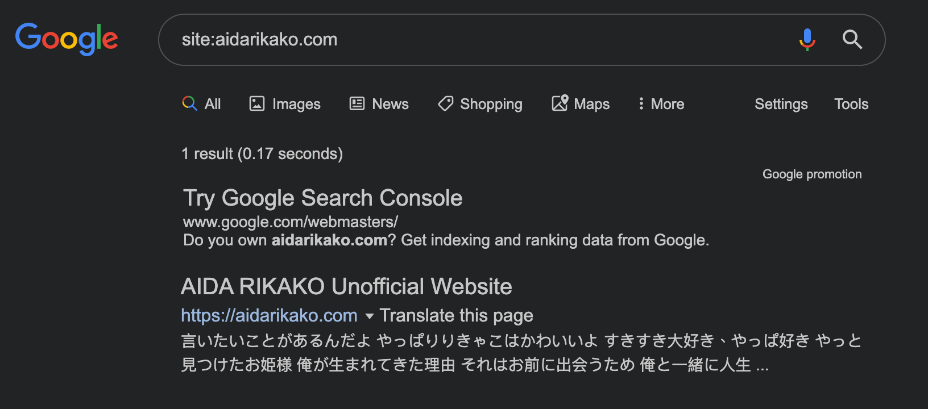The image size is (928, 409).
Task: Click the All tab search icon
Action: click(189, 103)
